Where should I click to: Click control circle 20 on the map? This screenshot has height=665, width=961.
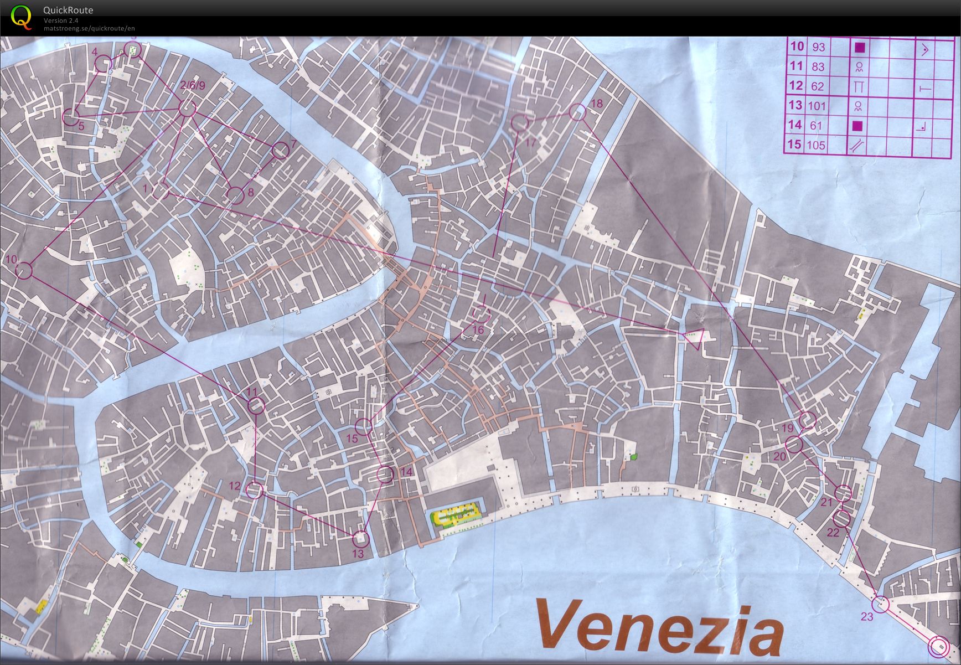794,444
